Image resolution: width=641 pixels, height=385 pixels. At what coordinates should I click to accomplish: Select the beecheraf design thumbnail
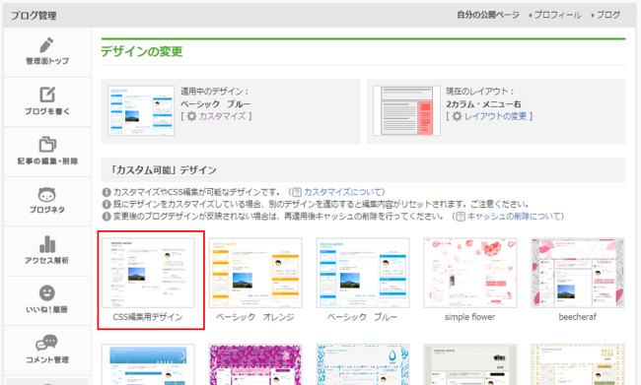pyautogui.click(x=578, y=273)
